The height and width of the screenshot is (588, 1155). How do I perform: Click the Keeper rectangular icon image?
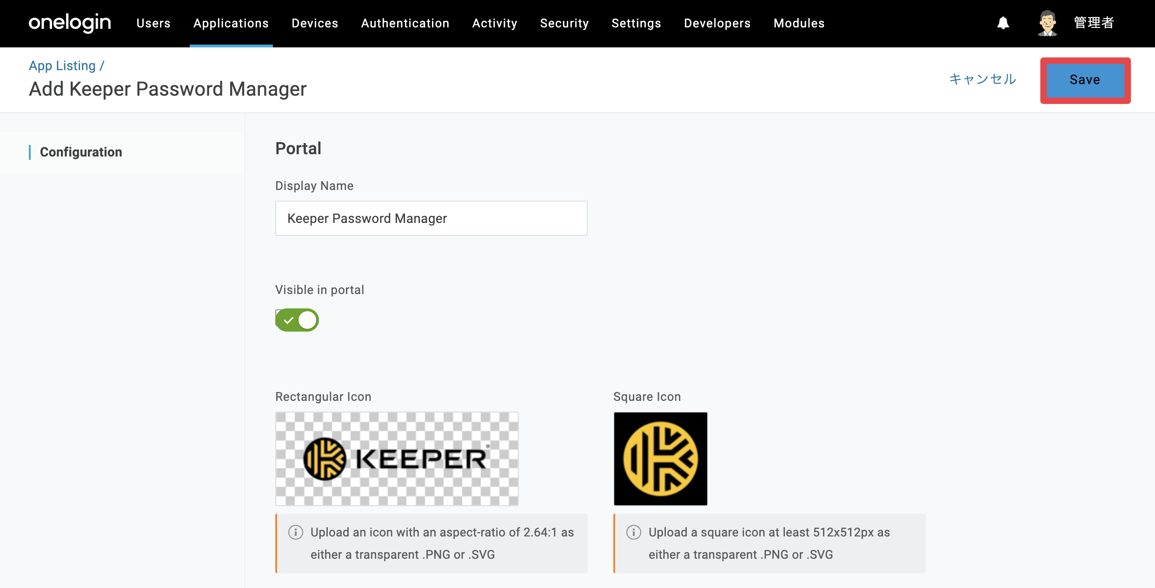coord(397,459)
